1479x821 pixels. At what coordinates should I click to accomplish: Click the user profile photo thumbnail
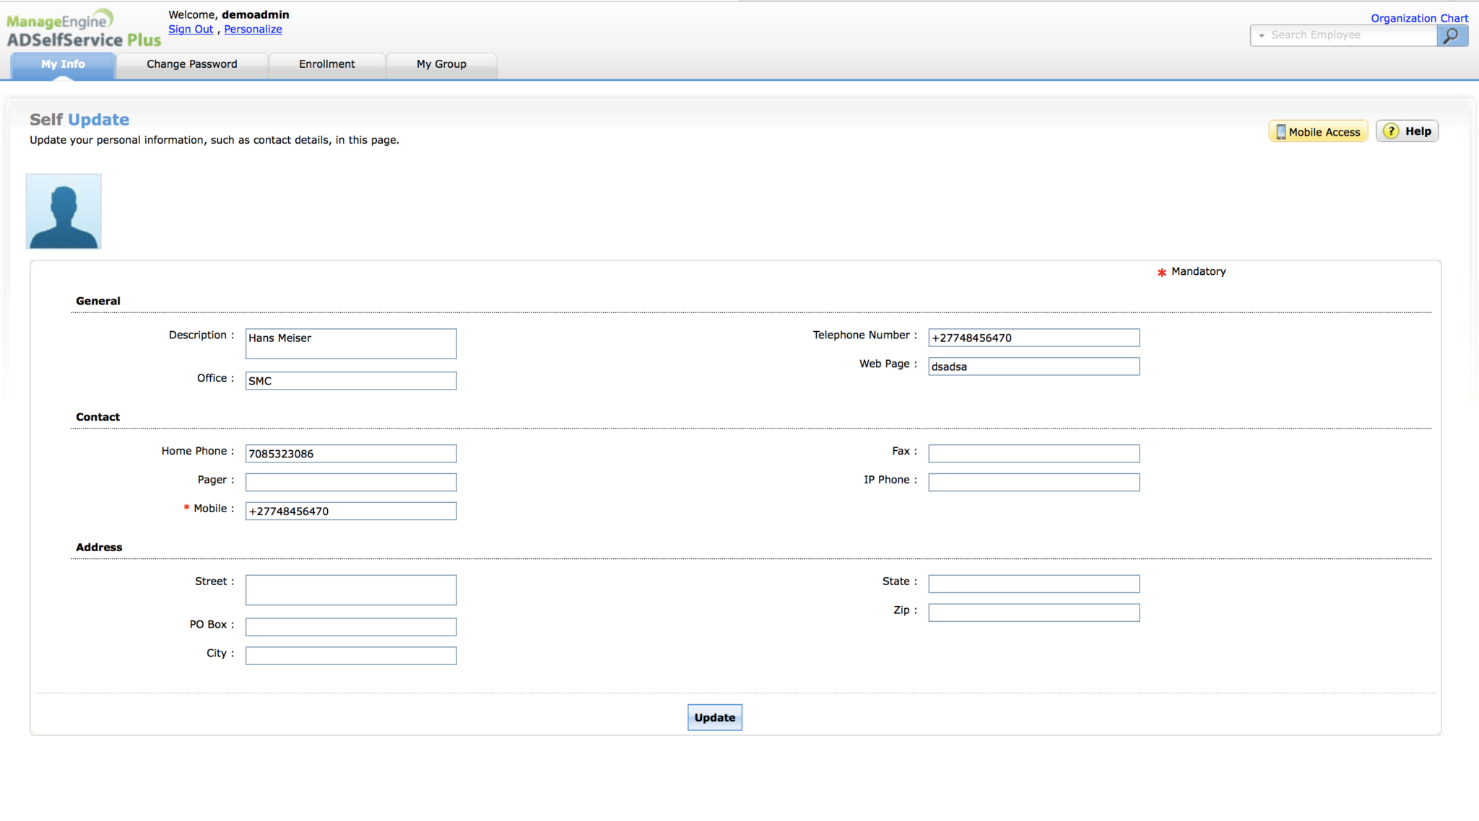coord(64,211)
